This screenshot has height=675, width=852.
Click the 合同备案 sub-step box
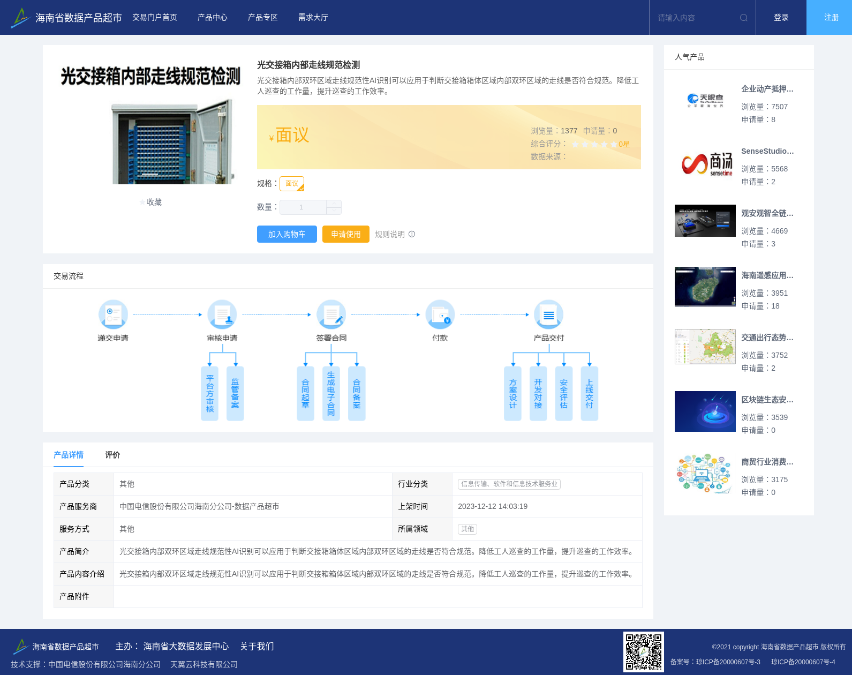pos(357,394)
